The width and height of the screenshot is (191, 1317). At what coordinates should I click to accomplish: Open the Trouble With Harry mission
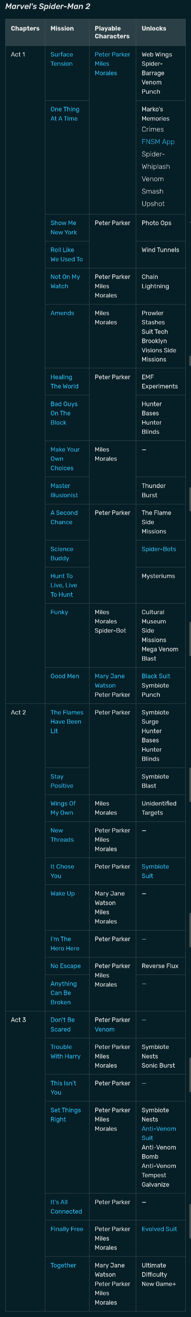pyautogui.click(x=65, y=1052)
